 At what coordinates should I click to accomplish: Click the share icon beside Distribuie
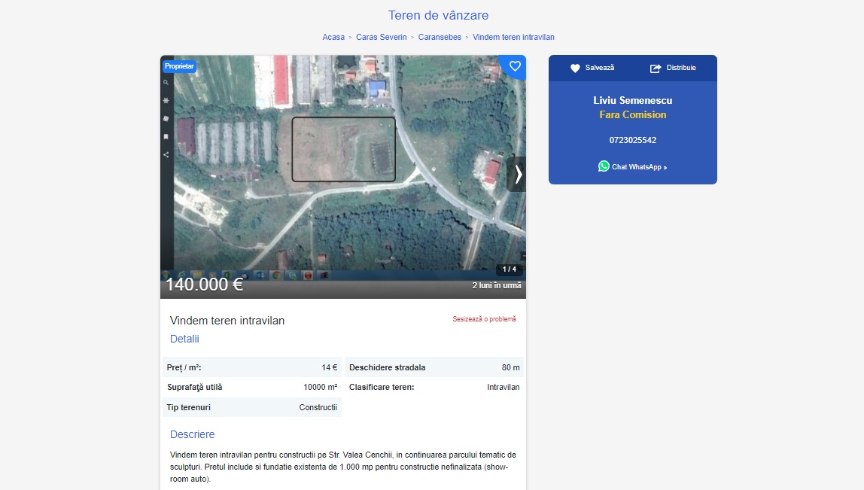tap(655, 68)
